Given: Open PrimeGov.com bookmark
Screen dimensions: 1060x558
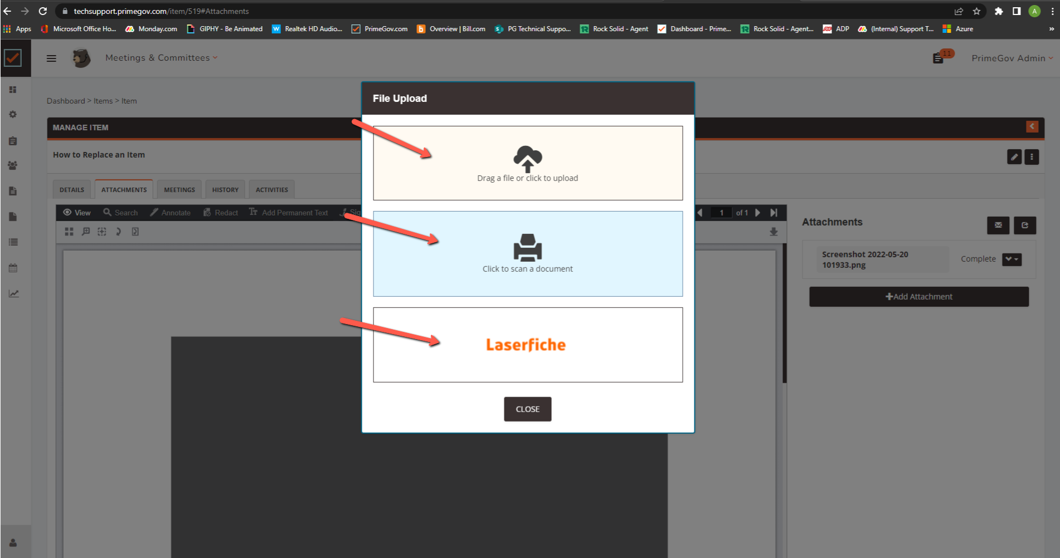Looking at the screenshot, I should (x=380, y=29).
